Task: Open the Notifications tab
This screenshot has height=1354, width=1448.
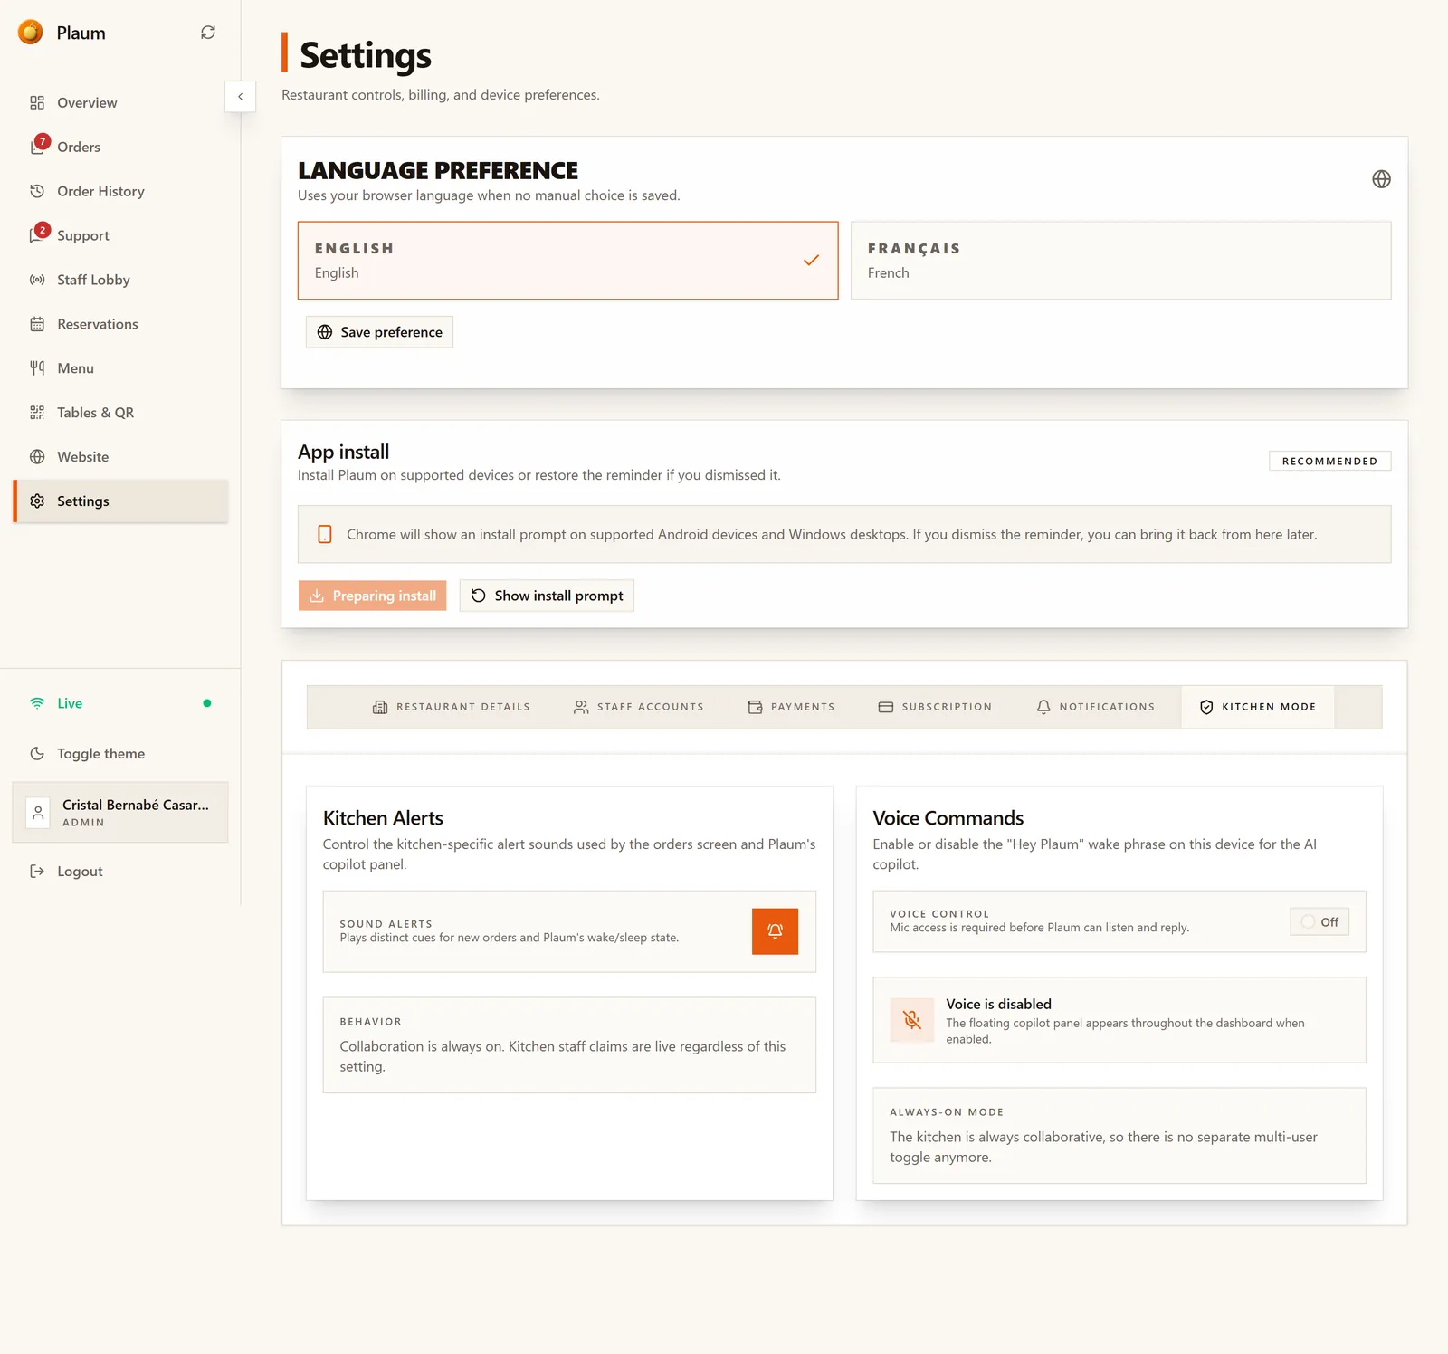Action: 1096,707
